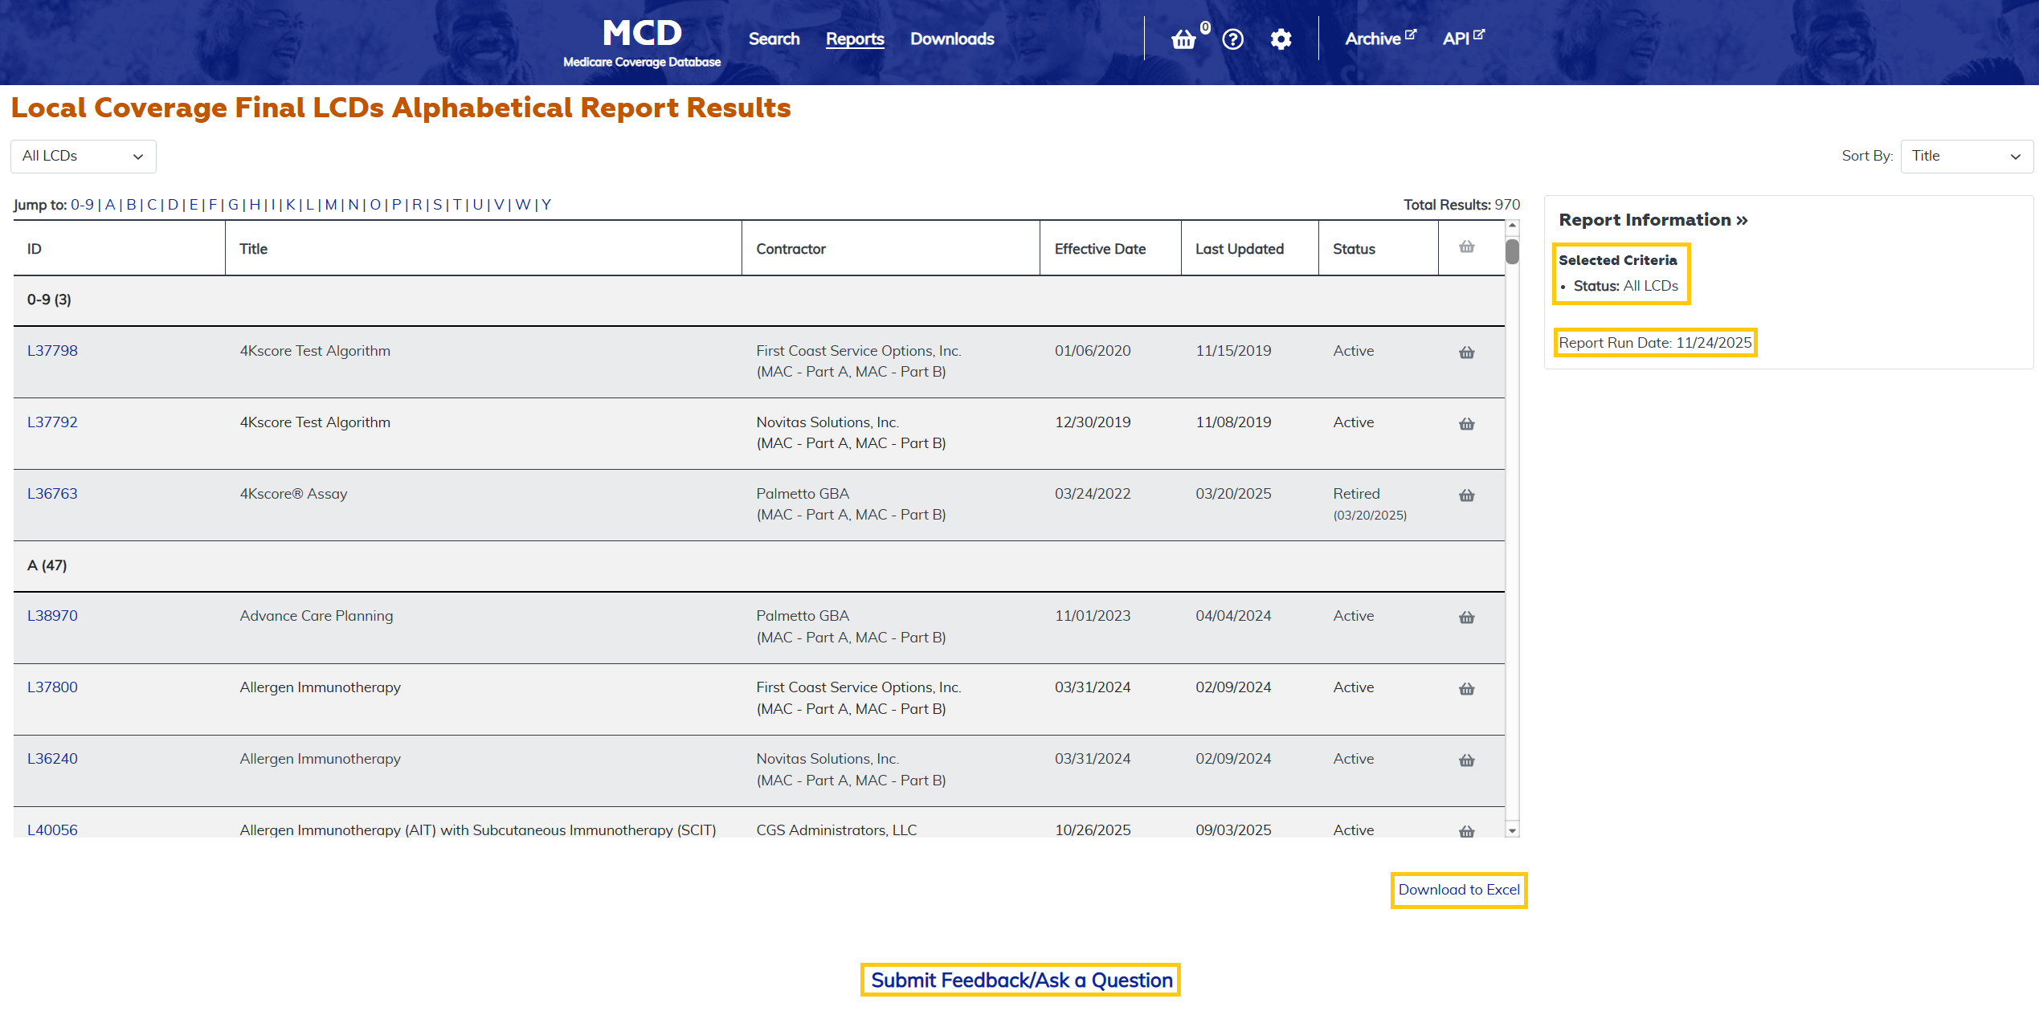
Task: Open the All LCDs status dropdown
Action: coord(83,156)
